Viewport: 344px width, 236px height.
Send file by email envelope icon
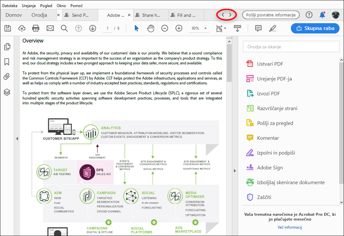pos(50,28)
